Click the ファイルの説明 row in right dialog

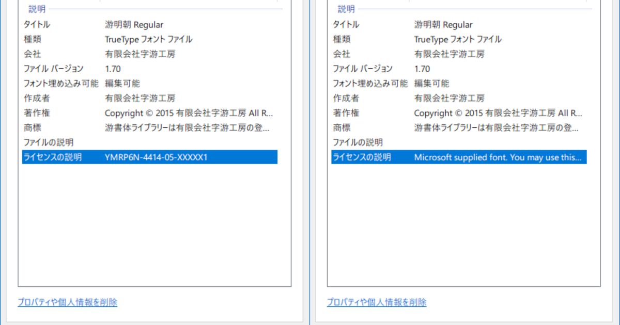[358, 142]
